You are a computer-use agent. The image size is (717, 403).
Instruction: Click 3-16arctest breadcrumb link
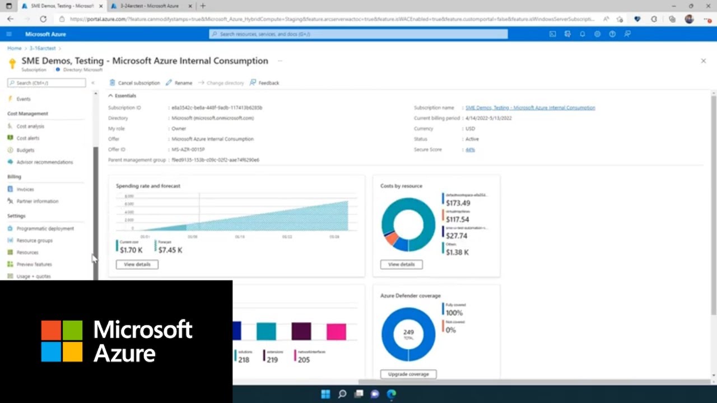pos(43,48)
